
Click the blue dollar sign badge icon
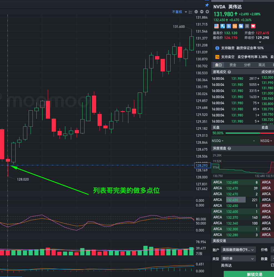pos(229,26)
